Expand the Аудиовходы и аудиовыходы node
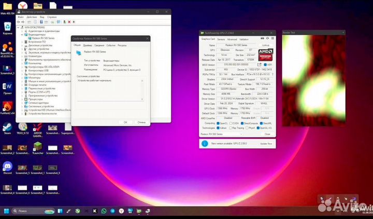This screenshot has height=219, width=373. coord(22,31)
